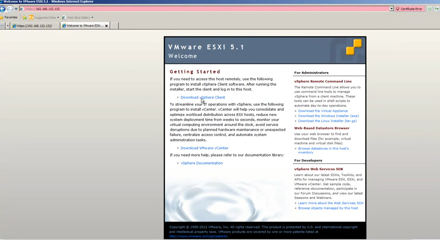440x240 pixels.
Task: Click the browser Forward arrow button
Action: click(x=10, y=9)
